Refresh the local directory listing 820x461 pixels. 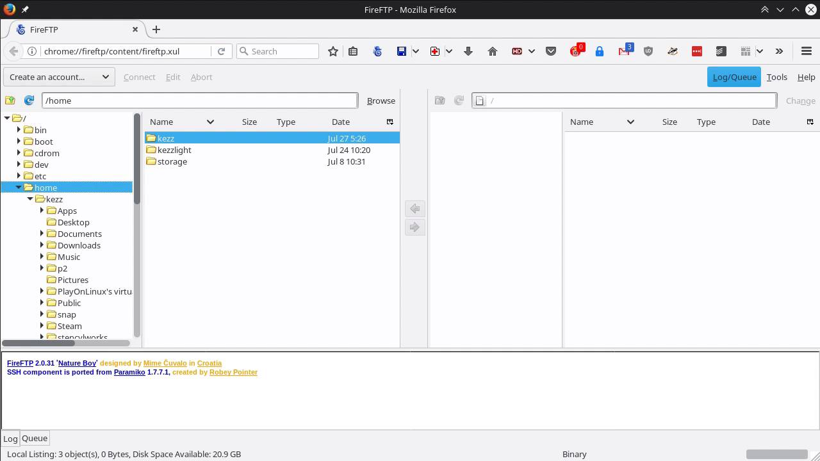tap(29, 101)
